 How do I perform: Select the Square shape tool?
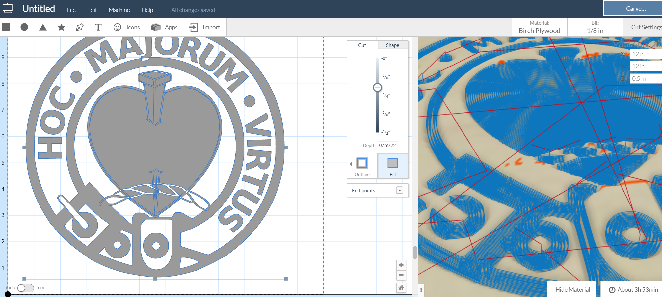coord(6,27)
